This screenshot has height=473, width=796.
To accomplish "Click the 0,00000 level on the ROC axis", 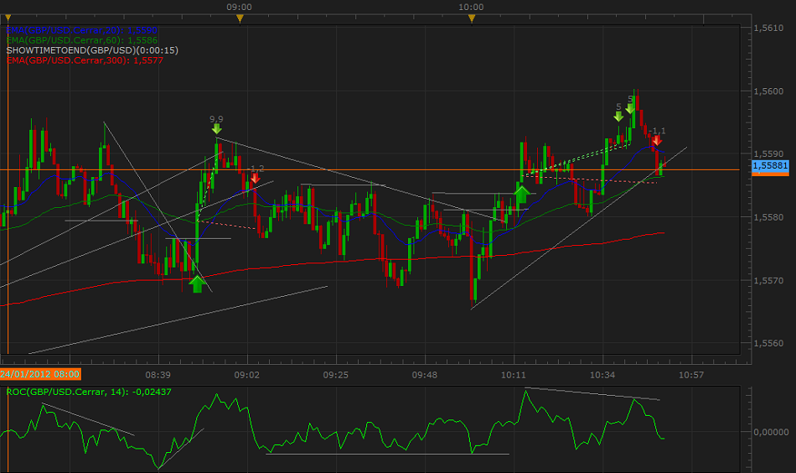I will pyautogui.click(x=769, y=432).
